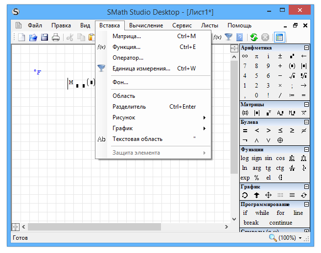Viewport: 321px width, 253px height.
Task: Click the green recalculate toolbar icon
Action: pyautogui.click(x=253, y=37)
